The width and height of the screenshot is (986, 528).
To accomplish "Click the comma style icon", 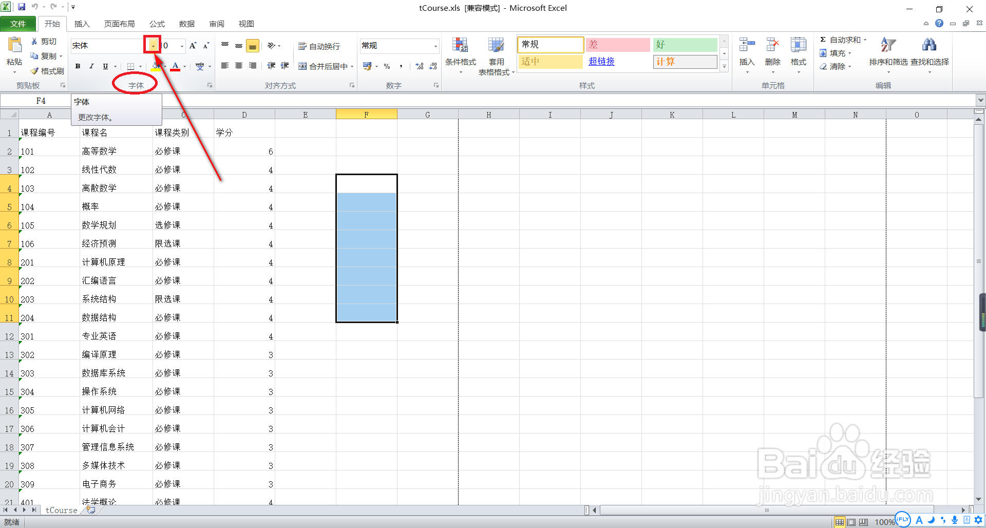I will 401,66.
